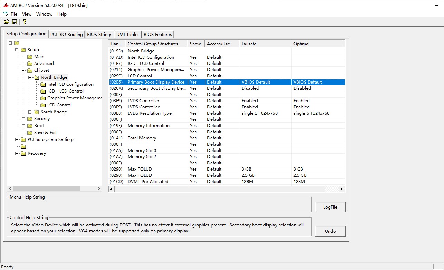Click the Han... handle column header
This screenshot has height=270, width=444.
(117, 44)
